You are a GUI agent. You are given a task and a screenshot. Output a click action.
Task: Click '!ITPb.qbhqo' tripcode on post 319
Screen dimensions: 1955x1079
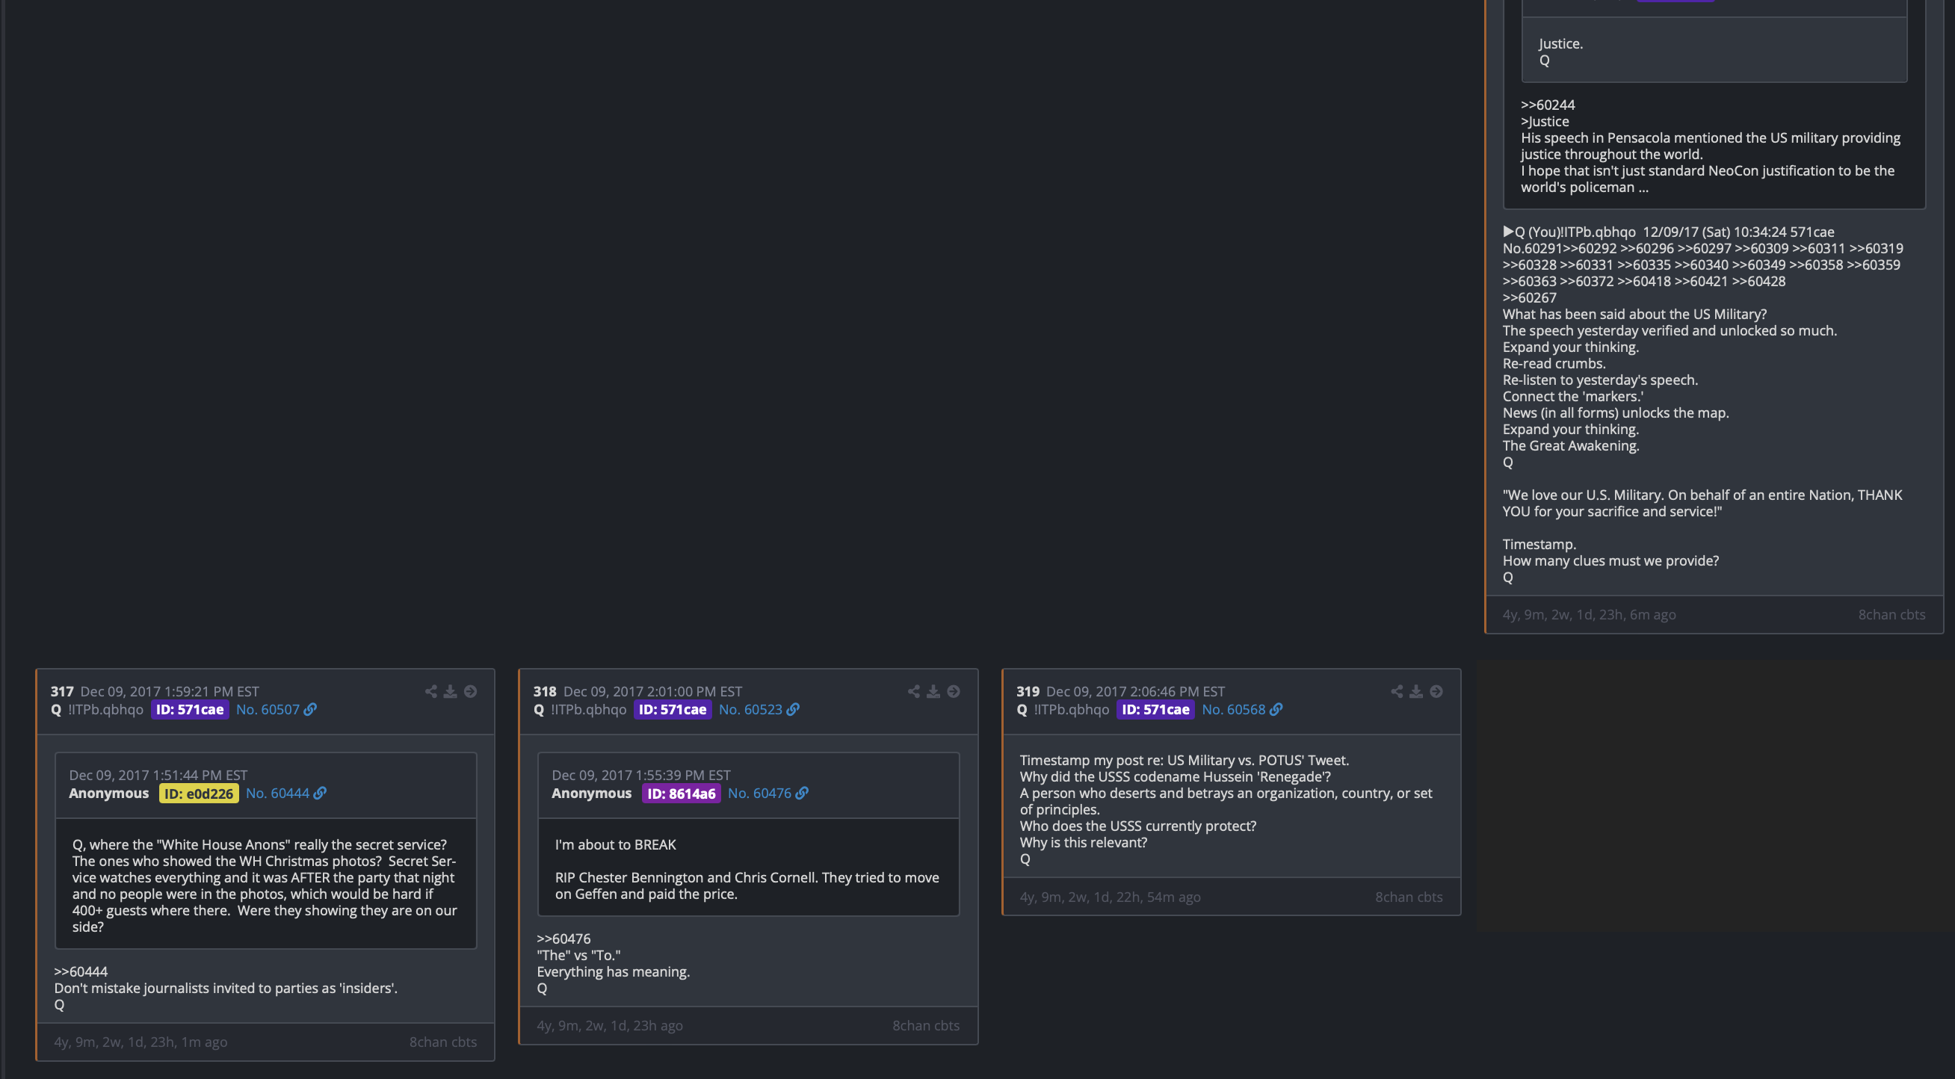pyautogui.click(x=1072, y=709)
